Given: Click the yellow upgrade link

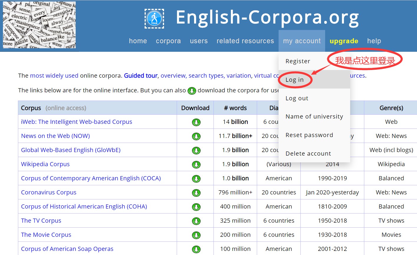Looking at the screenshot, I should pos(344,41).
